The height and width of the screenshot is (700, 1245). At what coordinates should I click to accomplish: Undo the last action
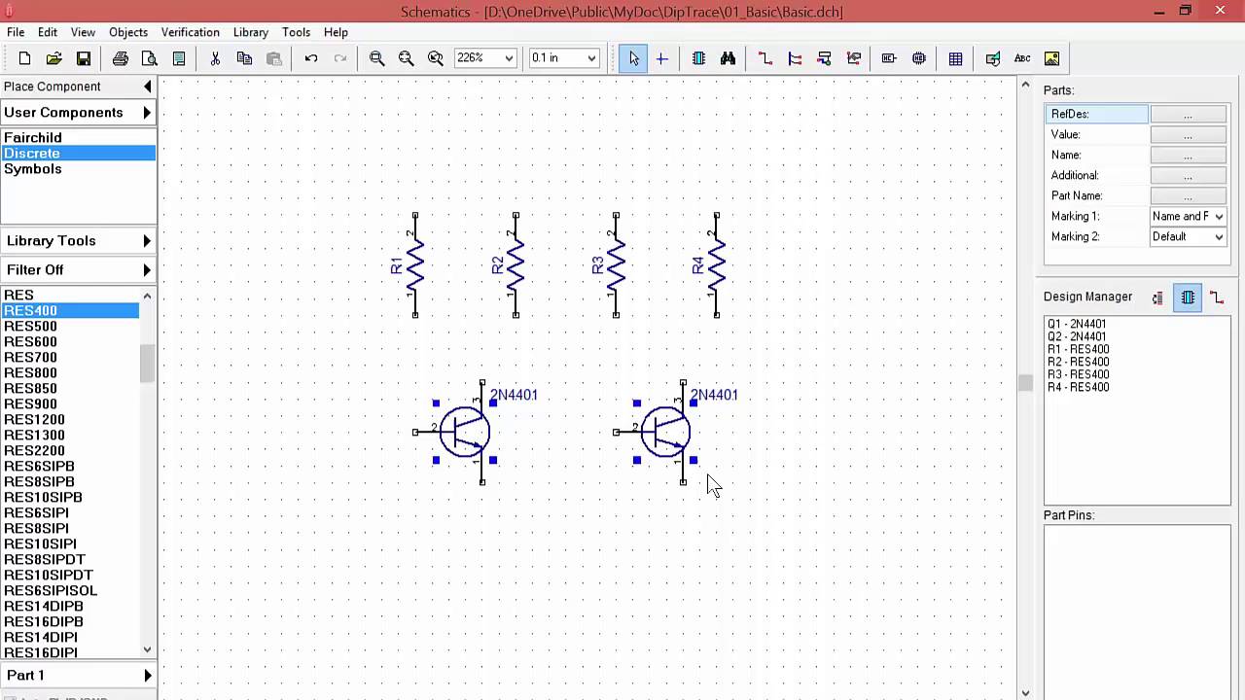(311, 58)
